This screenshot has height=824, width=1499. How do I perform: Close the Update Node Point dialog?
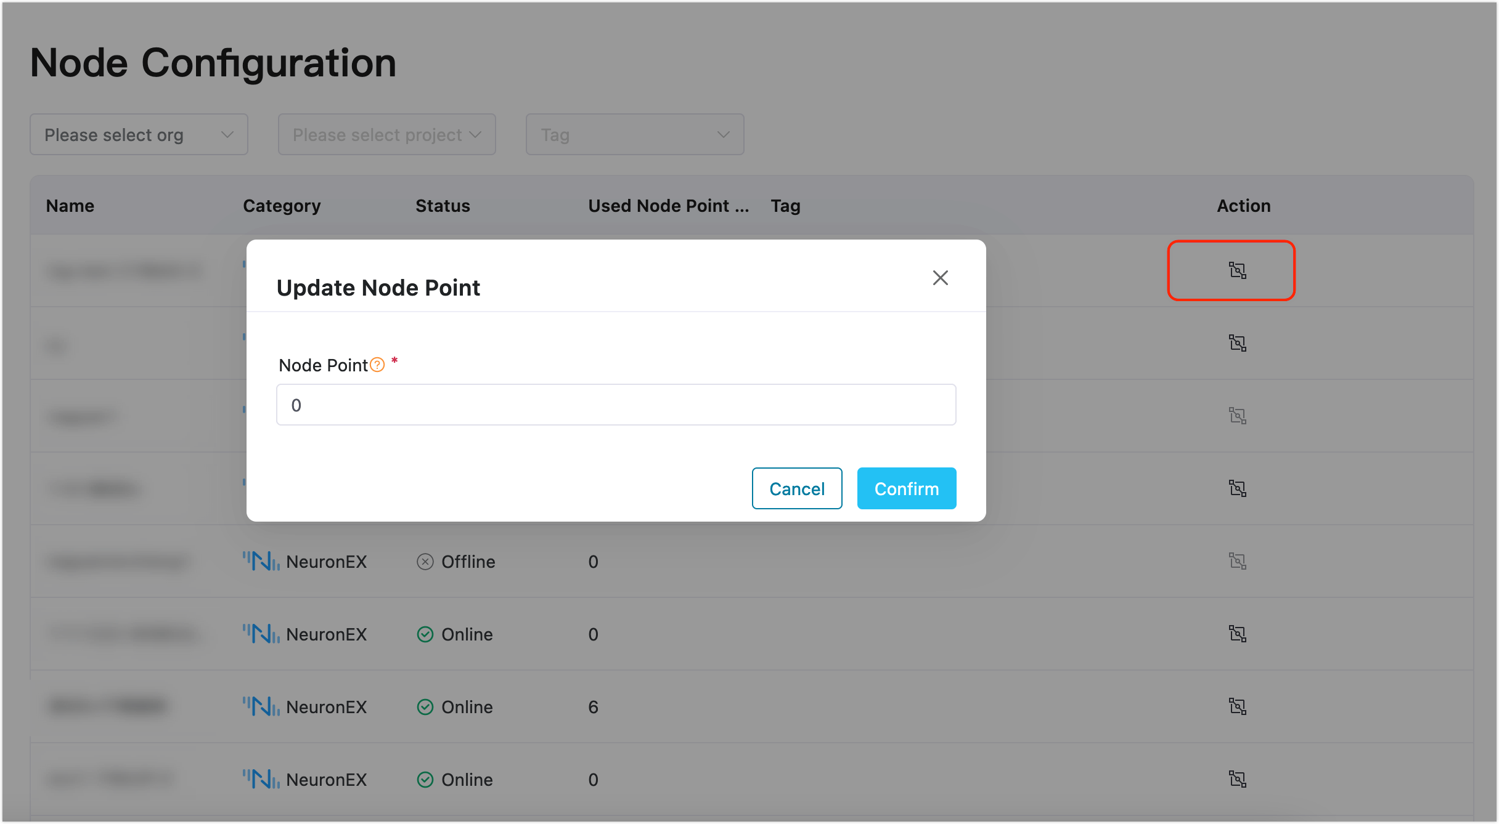(940, 278)
